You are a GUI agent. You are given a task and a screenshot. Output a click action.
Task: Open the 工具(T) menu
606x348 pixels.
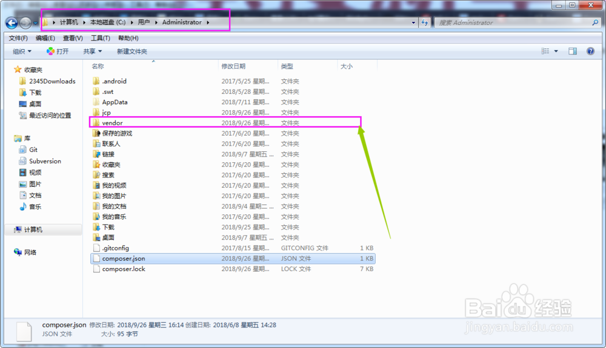100,38
